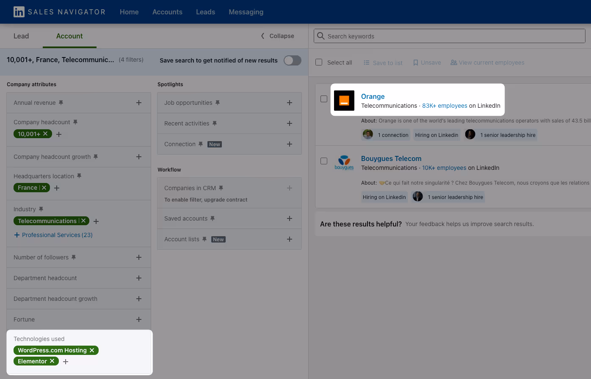
Task: Pin the Headquarters location filter
Action: coord(79,176)
